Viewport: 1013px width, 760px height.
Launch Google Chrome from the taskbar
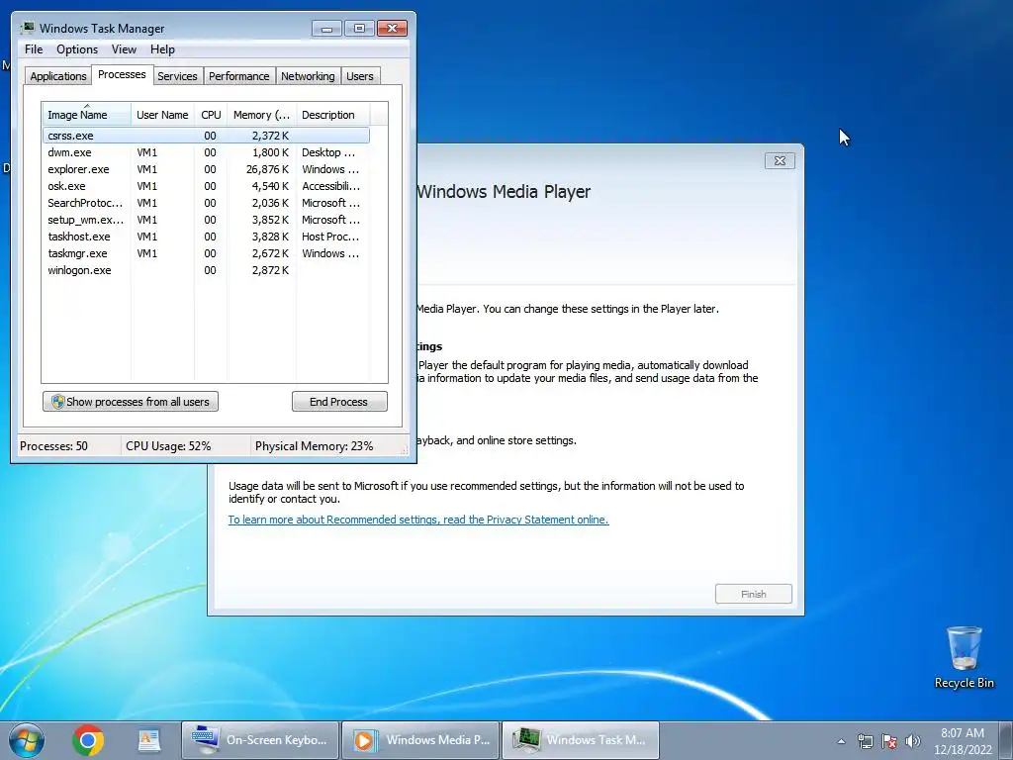click(x=88, y=740)
